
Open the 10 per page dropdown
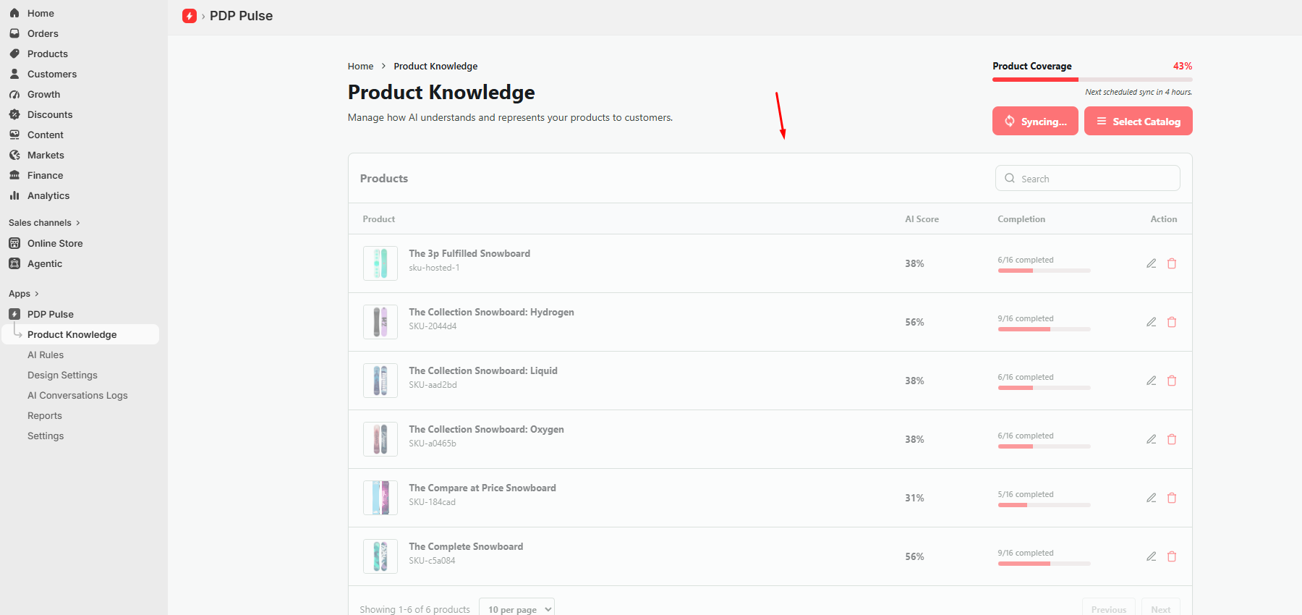point(516,609)
